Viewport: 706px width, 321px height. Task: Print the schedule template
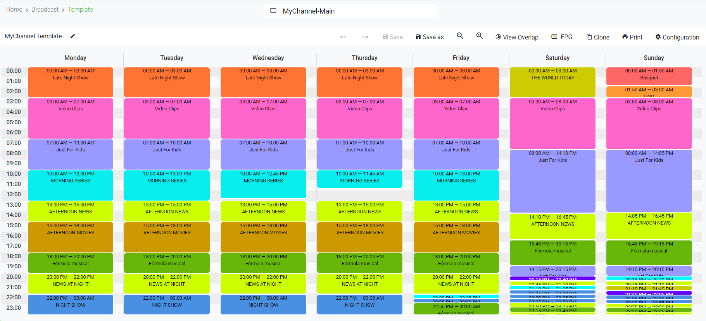point(632,37)
